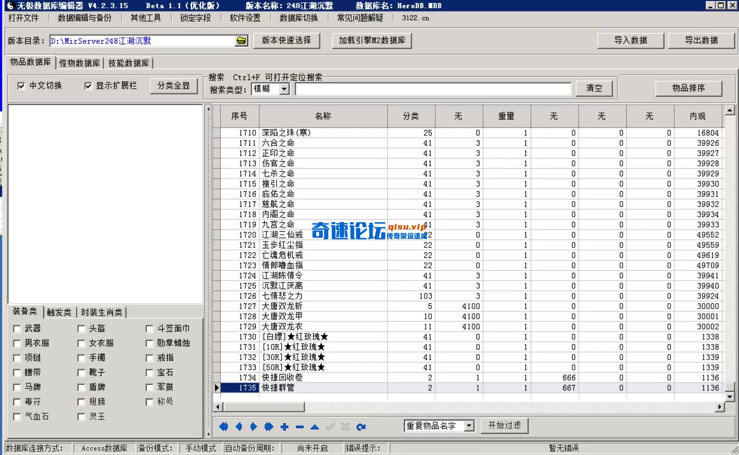Uncheck the 中文切换 checkbox
739x455 pixels.
click(x=21, y=85)
